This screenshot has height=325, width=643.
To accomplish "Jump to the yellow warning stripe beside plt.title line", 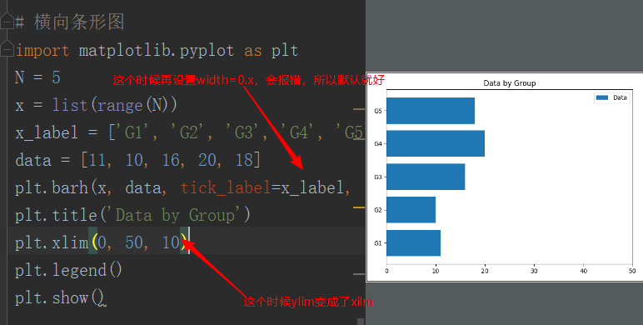I will click(x=359, y=207).
